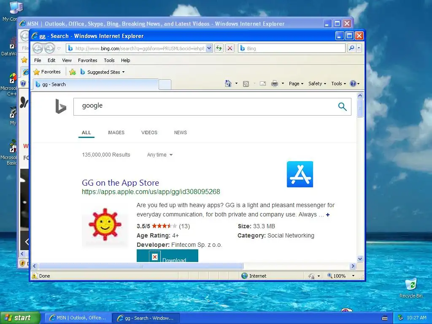Expand the Any time filter
The height and width of the screenshot is (324, 432).
(160, 155)
